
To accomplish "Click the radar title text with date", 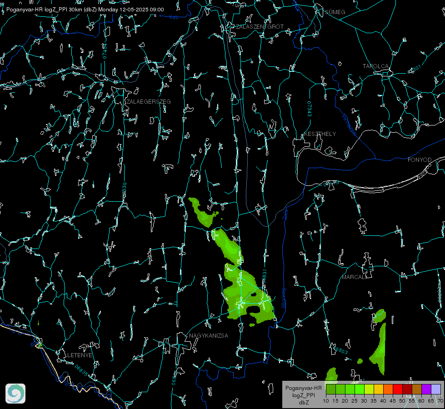I will tap(85, 10).
